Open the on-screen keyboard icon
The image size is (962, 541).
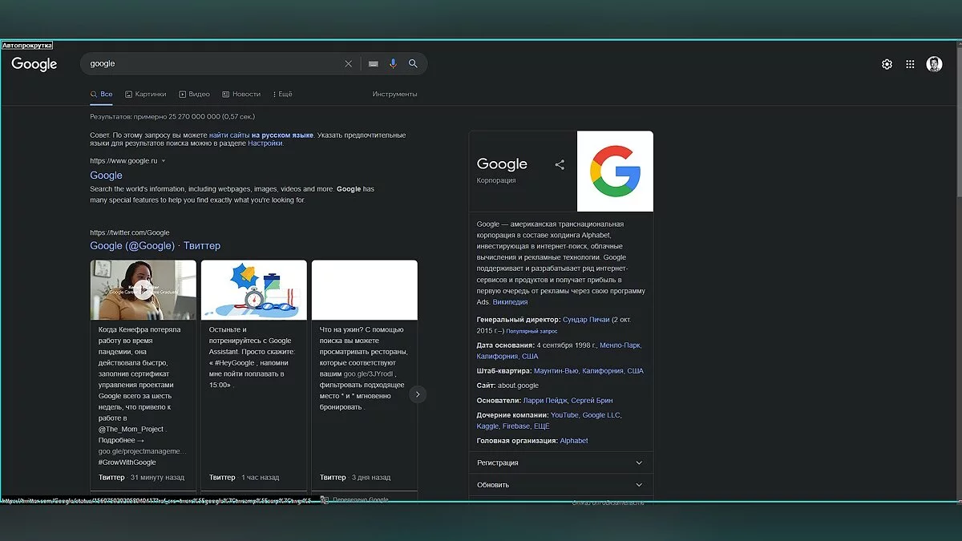[374, 64]
